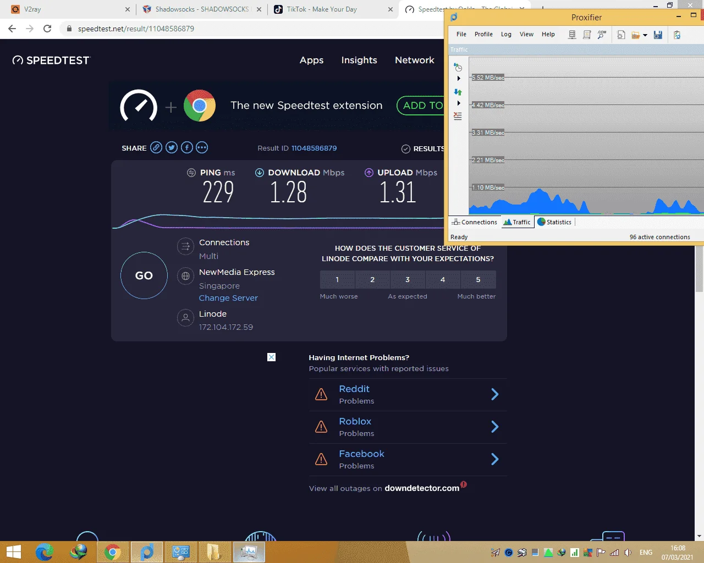Rate Linode customer service 4
The width and height of the screenshot is (704, 563).
pos(443,279)
